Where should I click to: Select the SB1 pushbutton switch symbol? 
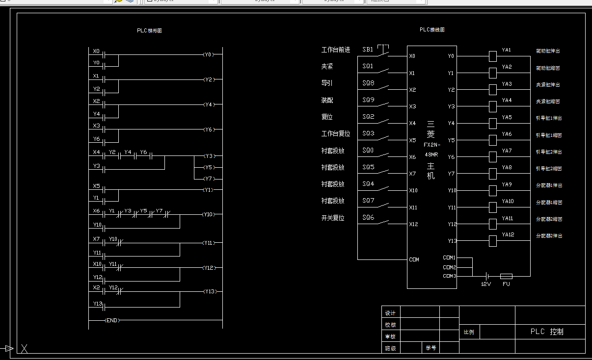383,51
